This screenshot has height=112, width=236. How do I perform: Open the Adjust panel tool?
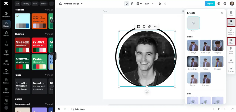(x=231, y=41)
